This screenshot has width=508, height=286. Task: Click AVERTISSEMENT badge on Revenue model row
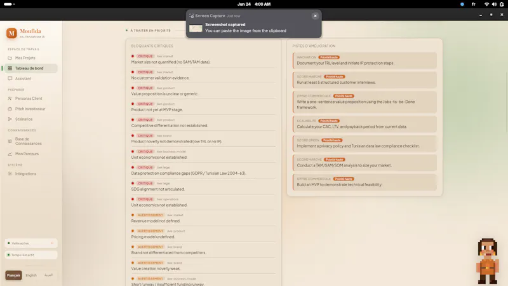(150, 215)
